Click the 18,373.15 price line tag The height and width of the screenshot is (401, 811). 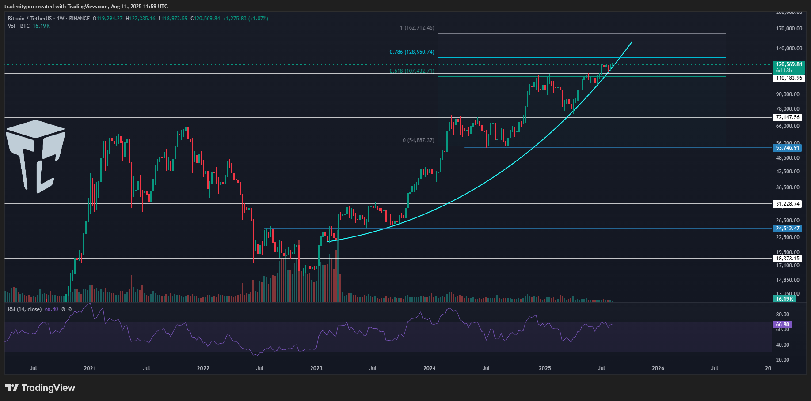pos(787,259)
